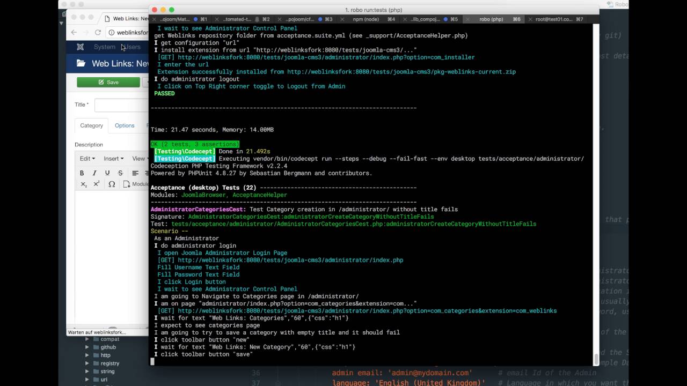Click the Module insert button in the editor
The image size is (687, 386).
pyautogui.click(x=135, y=184)
